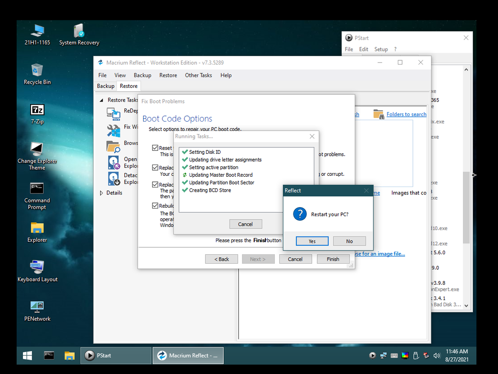Open the View menu in Macrium Reflect

pos(120,75)
